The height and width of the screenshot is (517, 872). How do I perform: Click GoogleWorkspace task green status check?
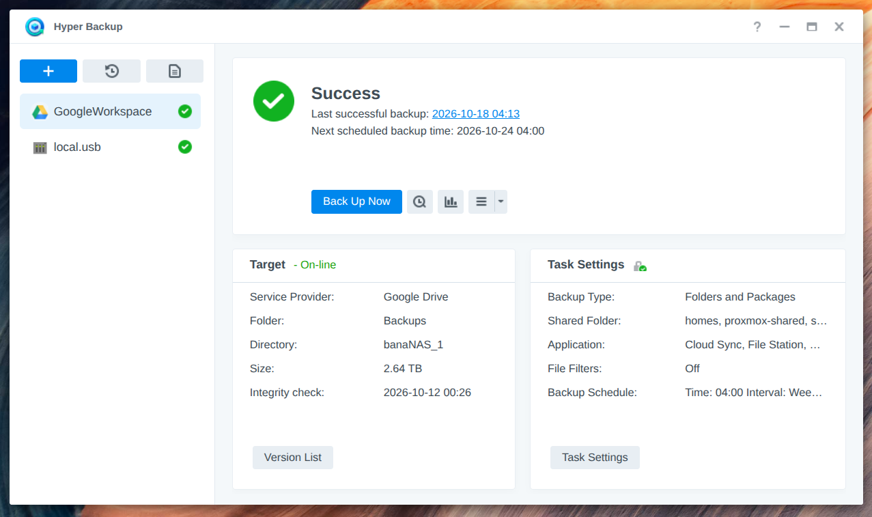tap(184, 111)
